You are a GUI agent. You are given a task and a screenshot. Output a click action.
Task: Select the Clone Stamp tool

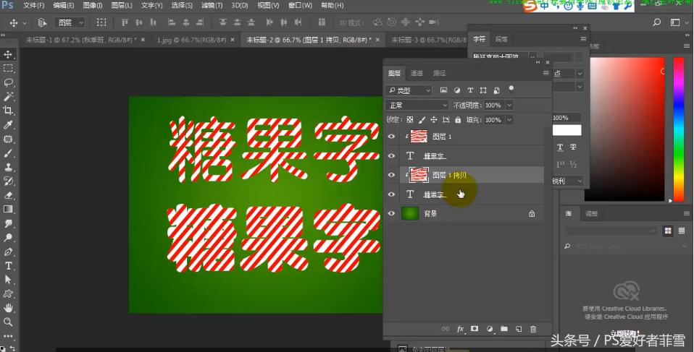[x=8, y=167]
